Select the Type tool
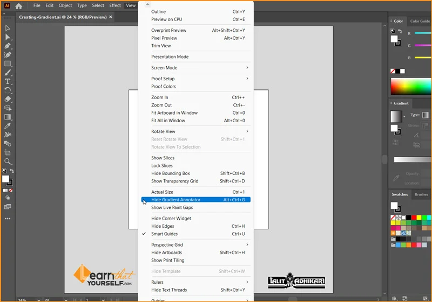The height and width of the screenshot is (302, 432). pos(8,81)
